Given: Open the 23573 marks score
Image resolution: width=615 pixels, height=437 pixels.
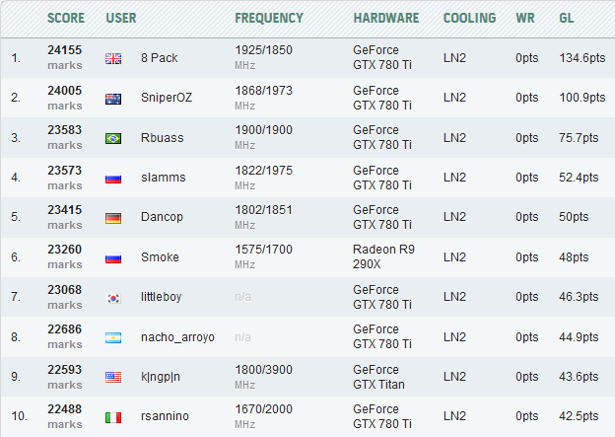Looking at the screenshot, I should (65, 178).
